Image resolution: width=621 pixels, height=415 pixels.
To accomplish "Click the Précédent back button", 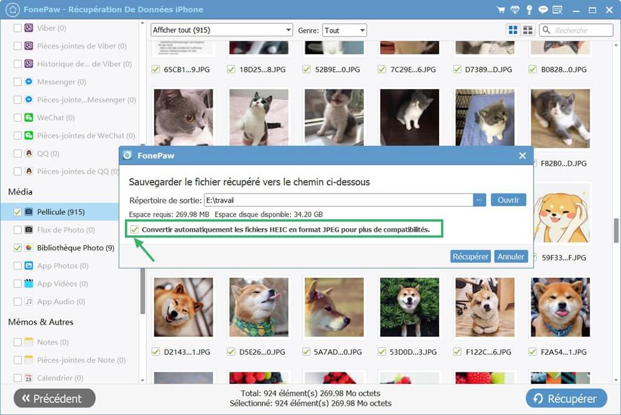I will click(55, 398).
